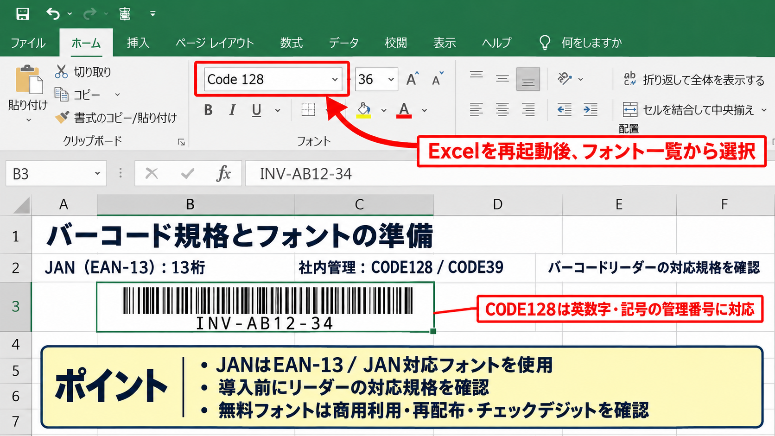The width and height of the screenshot is (775, 436).
Task: Open the Code 128 font name dropdown
Action: (335, 80)
